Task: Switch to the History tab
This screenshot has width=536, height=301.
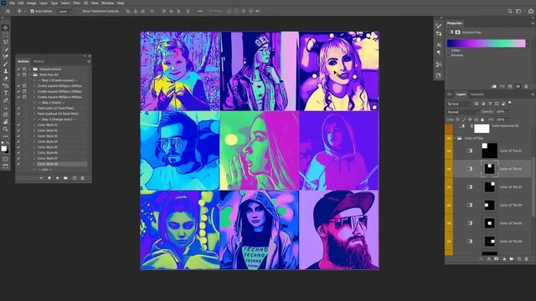Action: tap(39, 61)
